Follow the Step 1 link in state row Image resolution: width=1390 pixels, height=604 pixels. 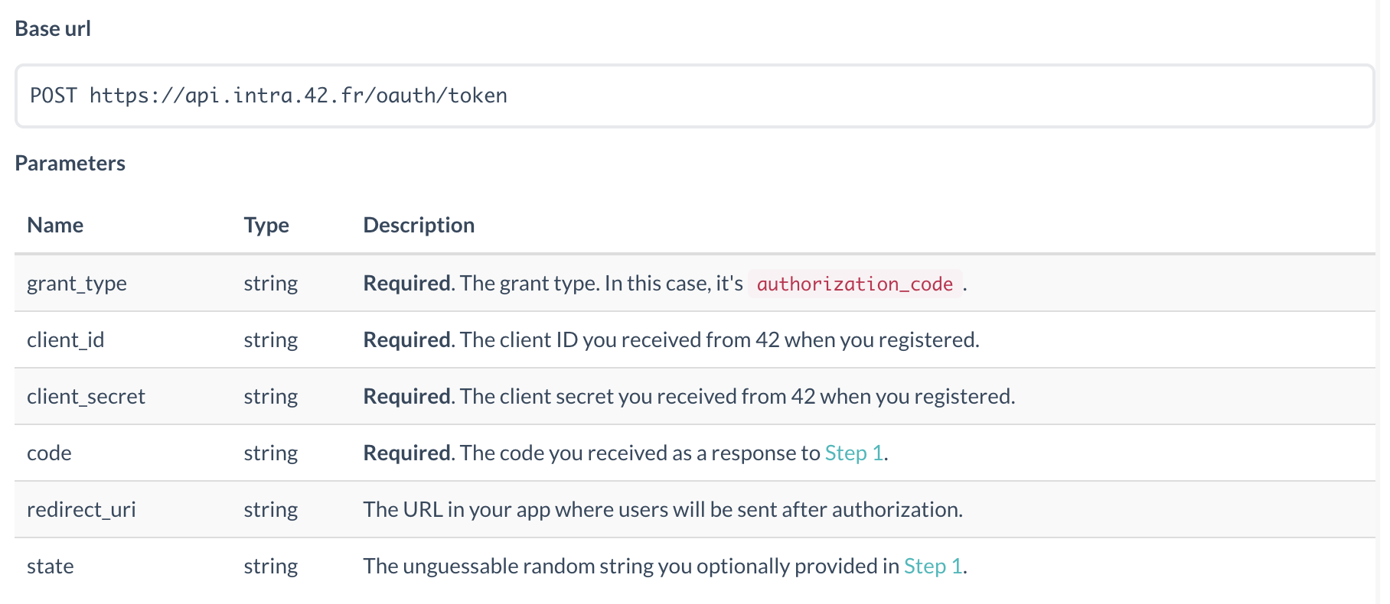click(x=933, y=567)
